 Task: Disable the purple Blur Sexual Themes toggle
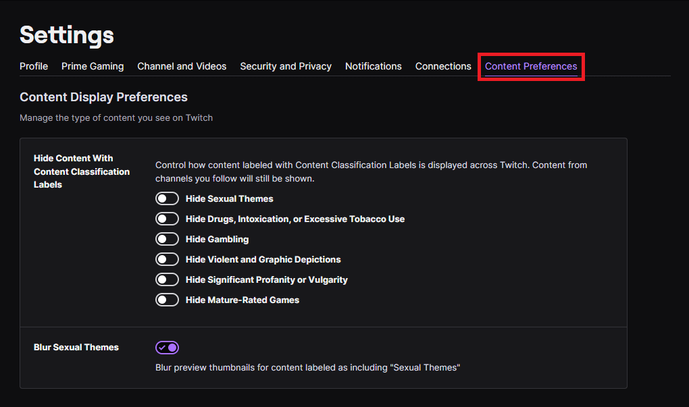167,348
